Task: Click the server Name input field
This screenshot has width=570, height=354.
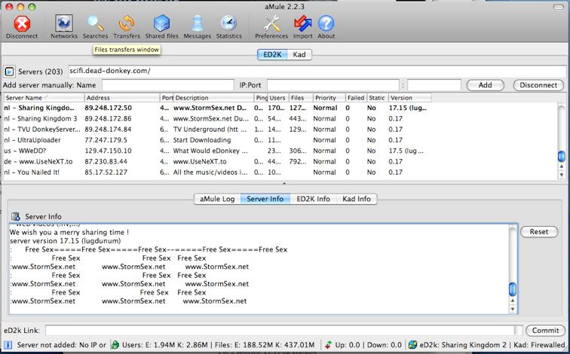Action: (167, 85)
